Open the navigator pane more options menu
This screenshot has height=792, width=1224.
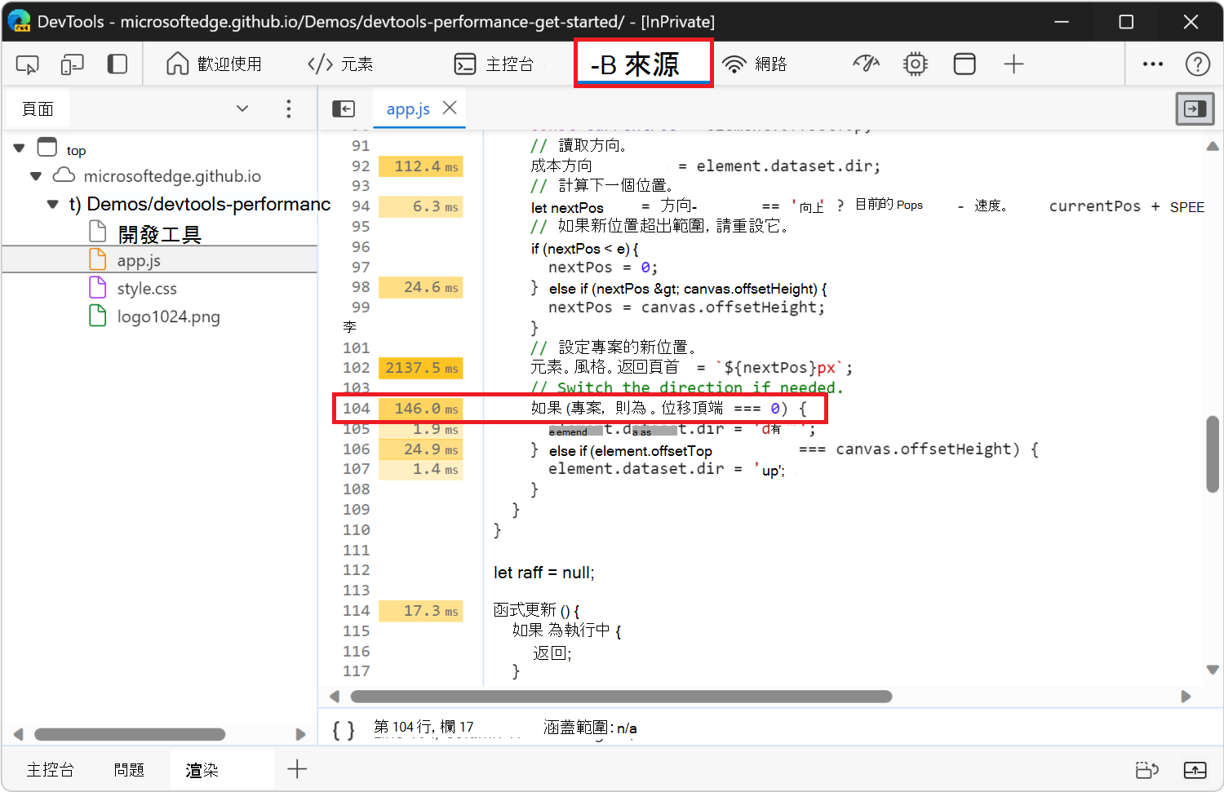point(288,109)
